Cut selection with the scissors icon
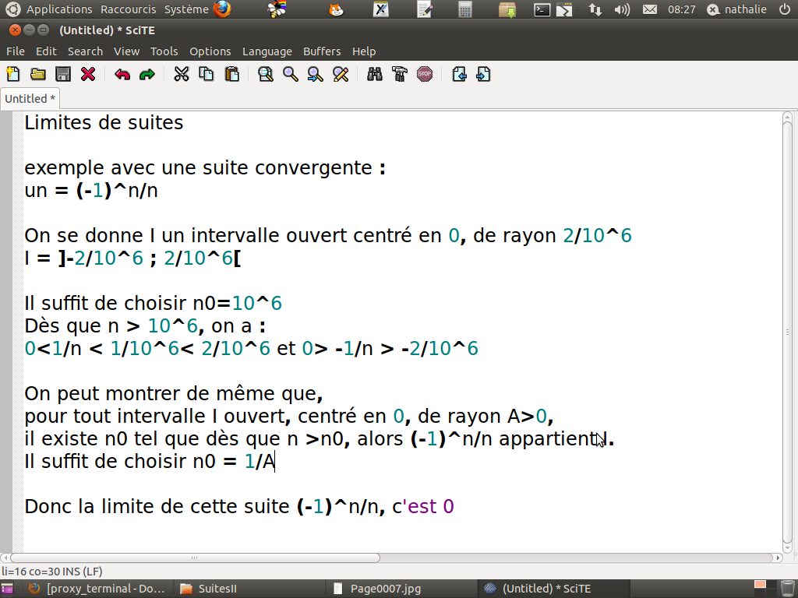 point(182,75)
